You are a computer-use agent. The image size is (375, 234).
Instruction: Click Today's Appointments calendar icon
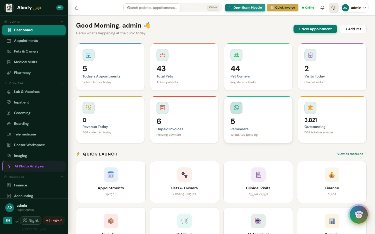(x=89, y=55)
